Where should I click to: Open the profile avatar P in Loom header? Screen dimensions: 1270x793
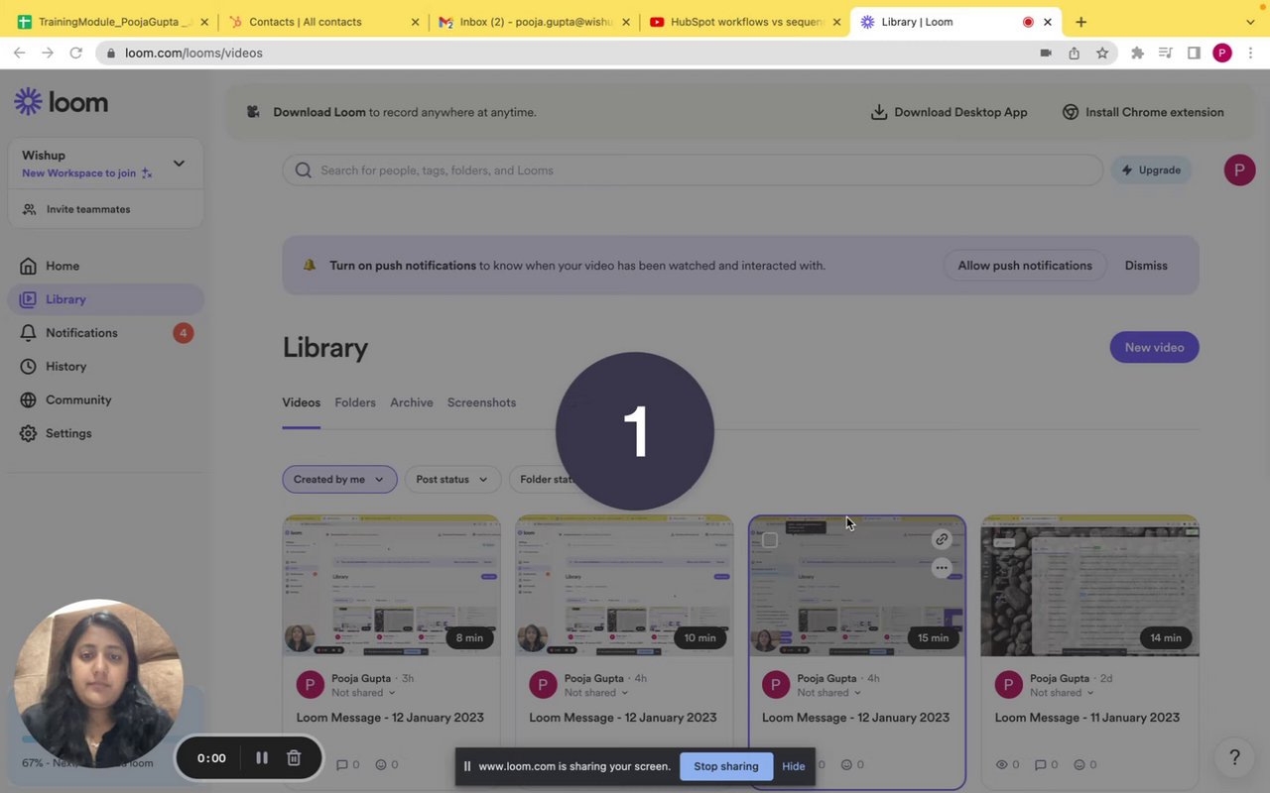coord(1239,170)
